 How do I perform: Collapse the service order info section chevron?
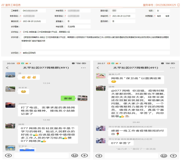click(x=178, y=5)
